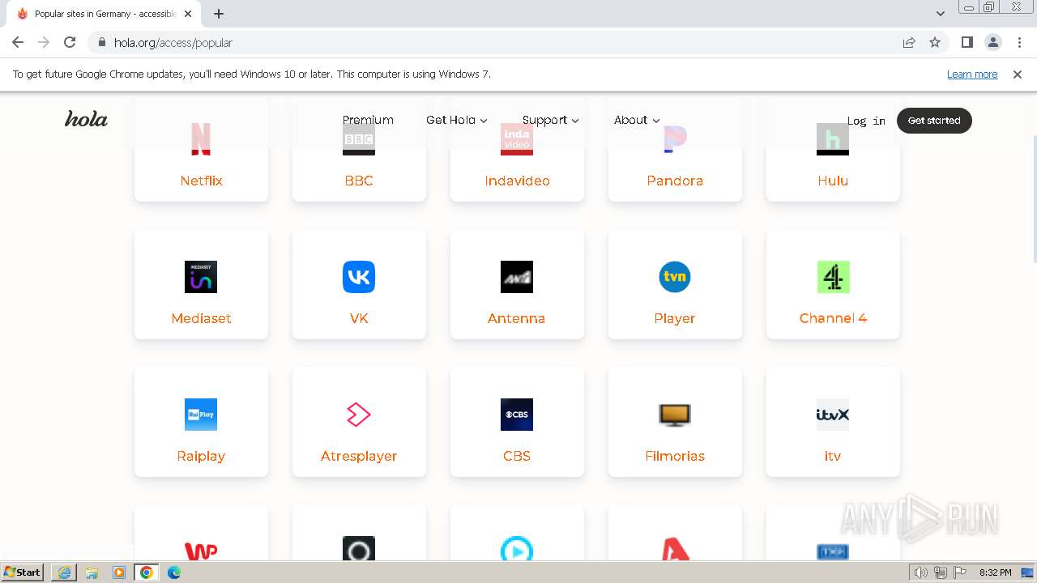Select the black circle logo icon
The image size is (1037, 583).
click(359, 549)
